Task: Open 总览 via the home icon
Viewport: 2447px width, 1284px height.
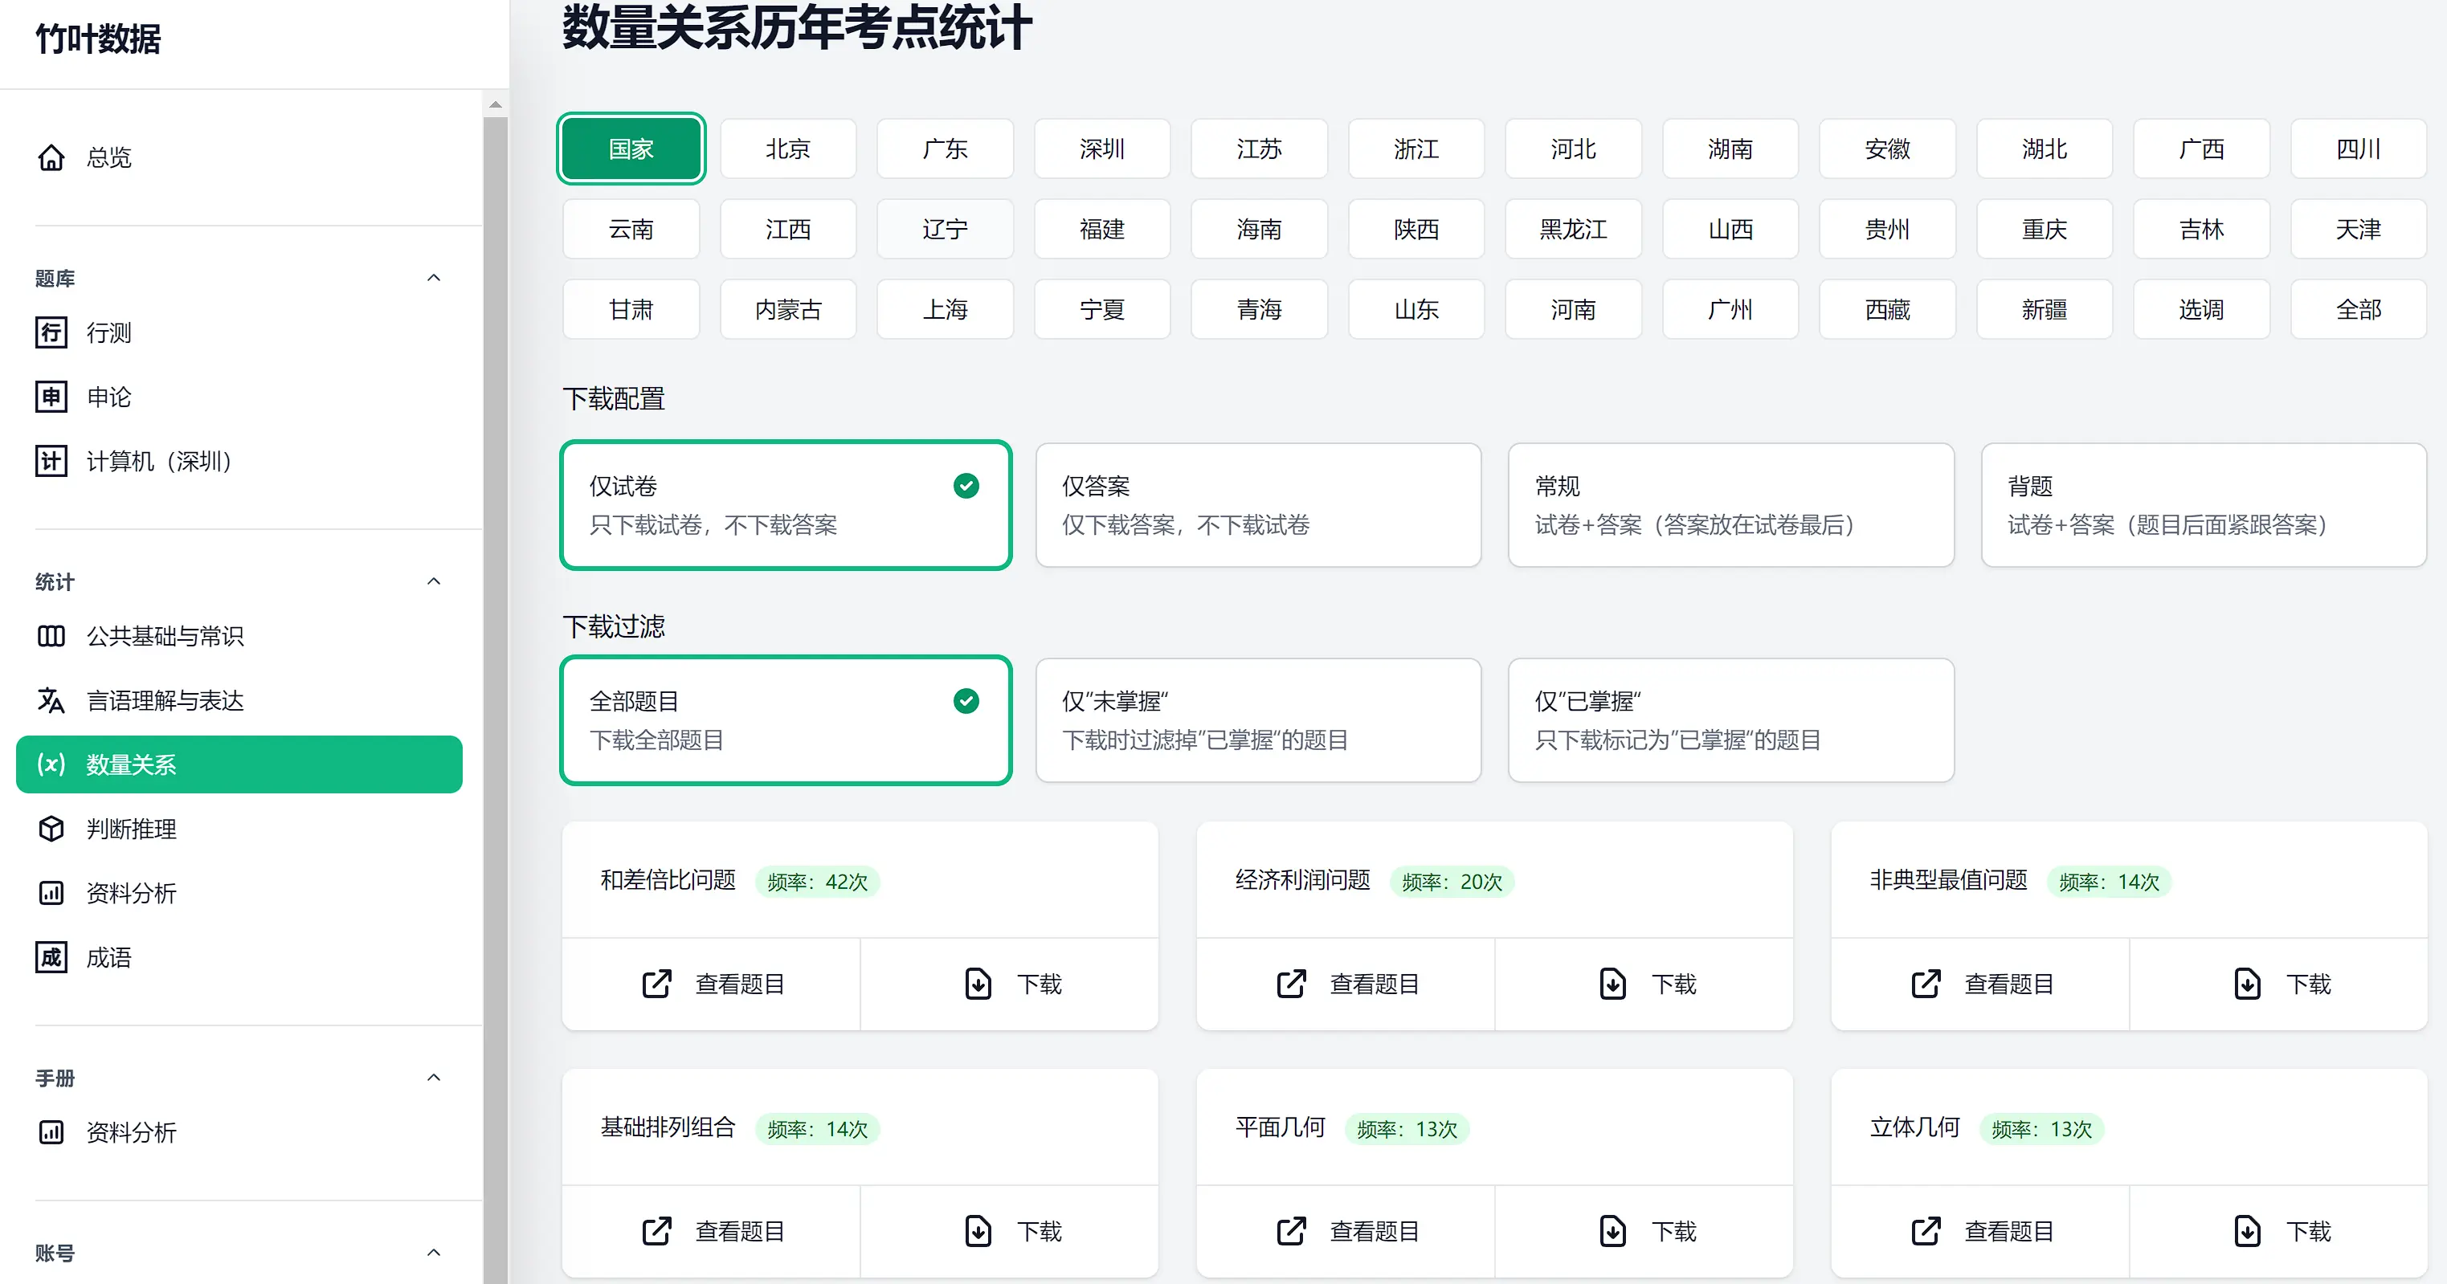Action: click(52, 157)
